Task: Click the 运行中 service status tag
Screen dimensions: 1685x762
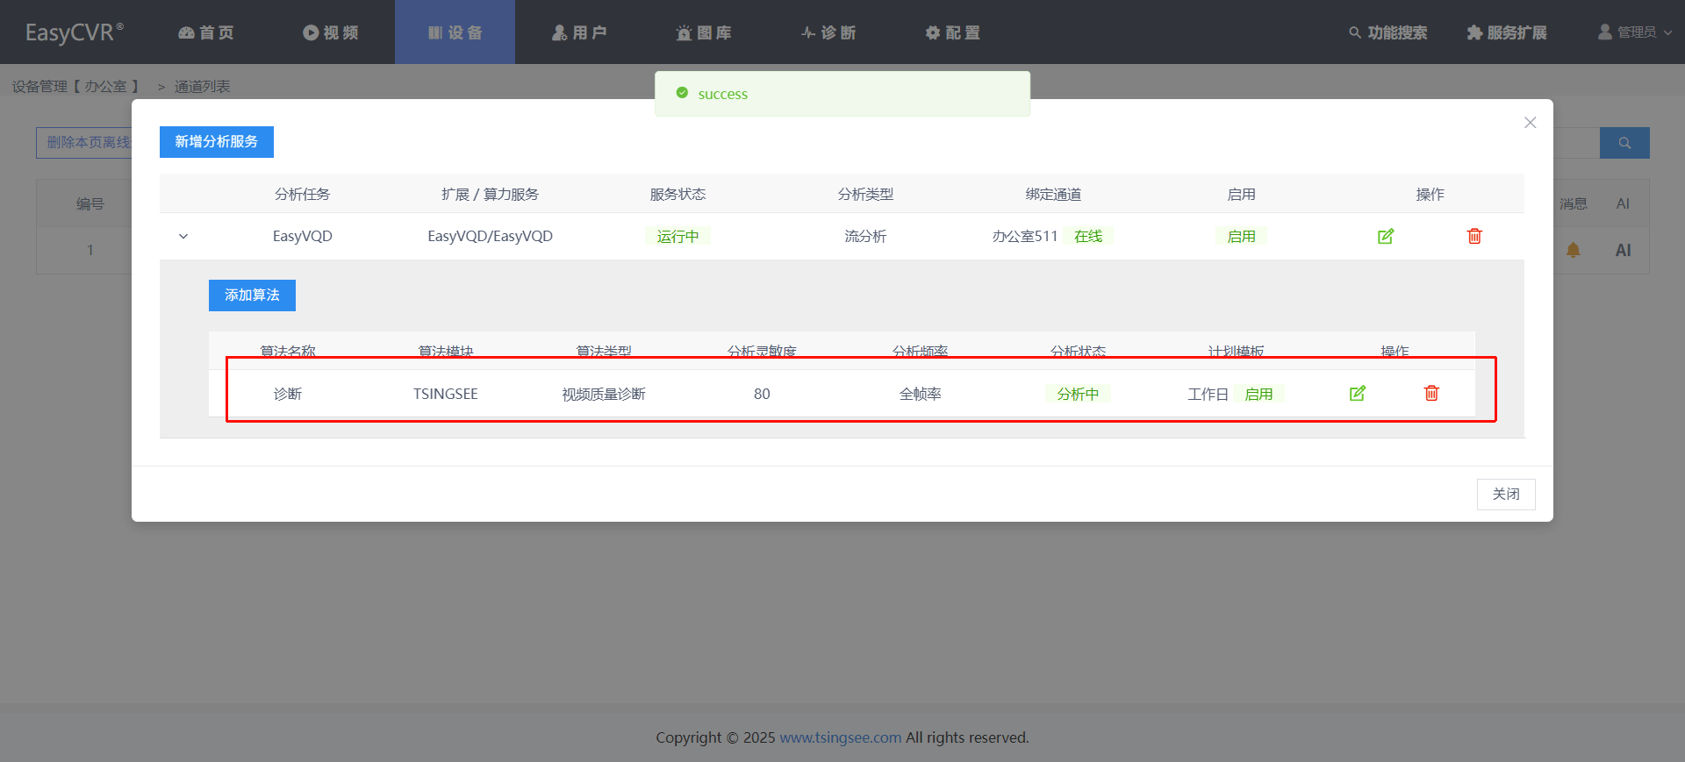Action: click(x=678, y=236)
